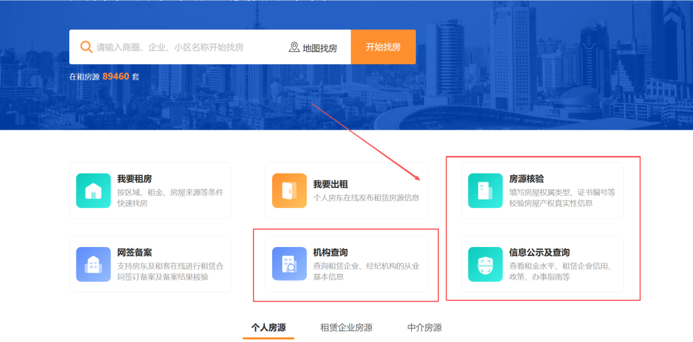Open the 我要租房 card title
The image size is (693, 342).
[x=134, y=179]
